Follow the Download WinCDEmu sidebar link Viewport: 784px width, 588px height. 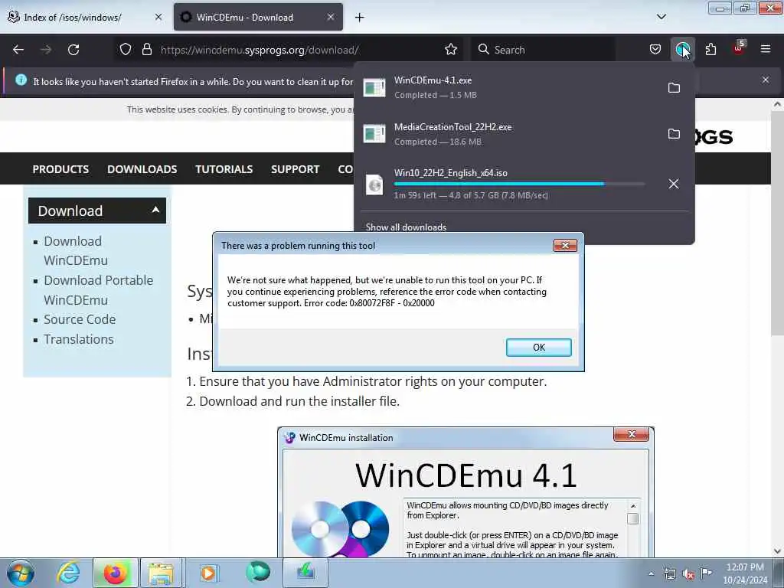[x=76, y=250]
